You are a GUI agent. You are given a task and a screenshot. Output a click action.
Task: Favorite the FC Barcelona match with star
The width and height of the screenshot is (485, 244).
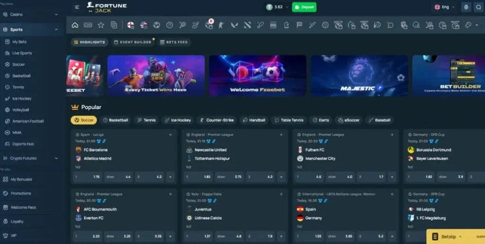coord(171,135)
